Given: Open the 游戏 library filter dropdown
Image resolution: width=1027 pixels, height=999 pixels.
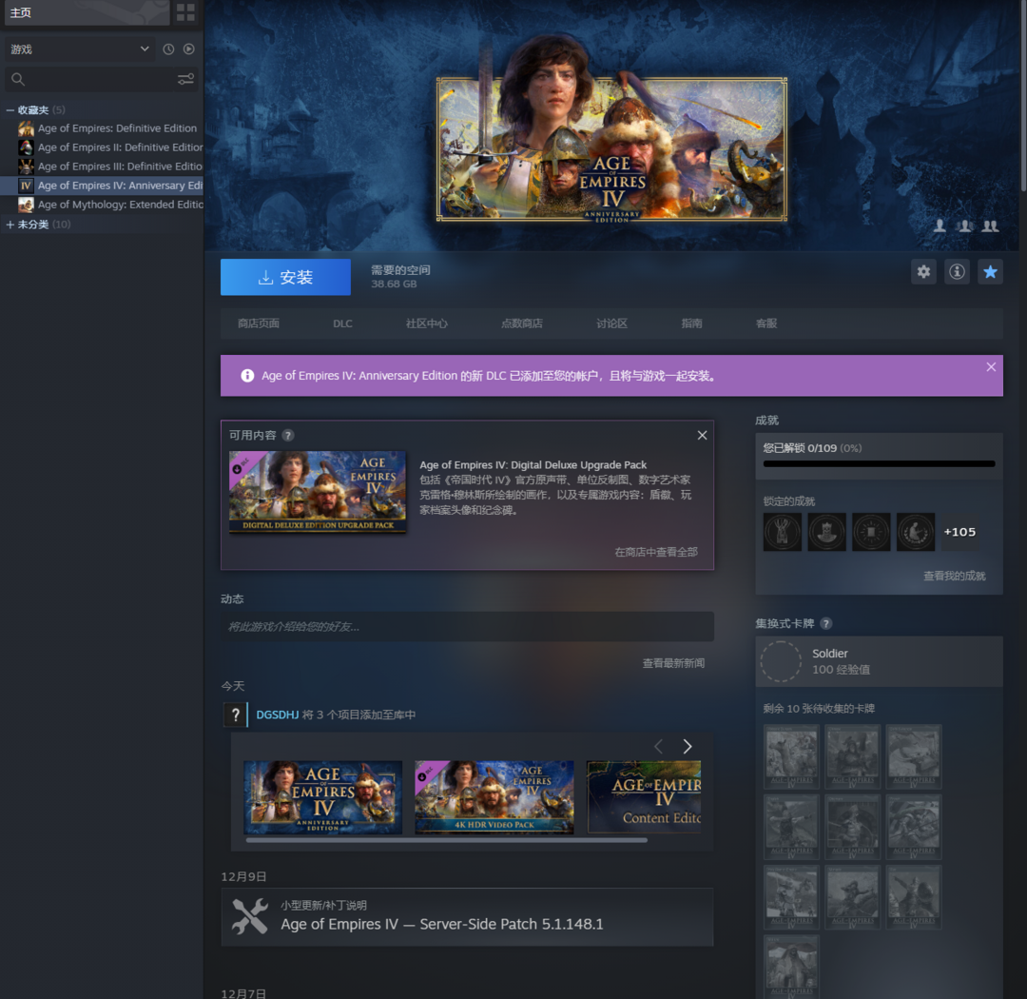Looking at the screenshot, I should (80, 49).
